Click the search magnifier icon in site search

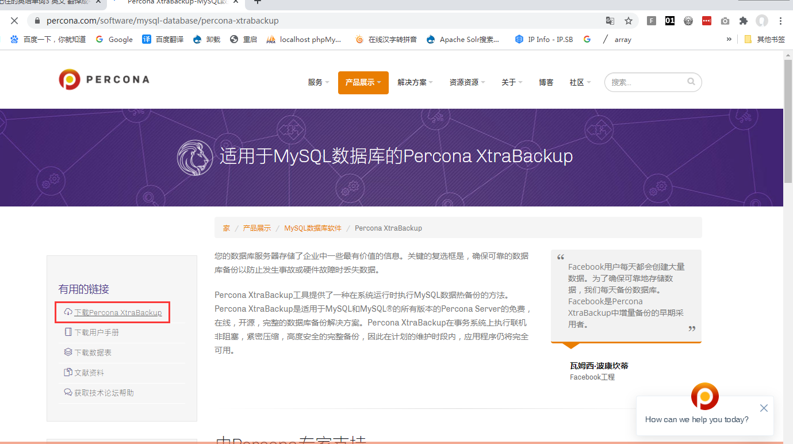click(x=691, y=82)
